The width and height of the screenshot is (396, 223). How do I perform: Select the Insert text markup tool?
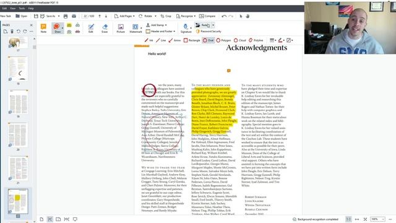tap(77, 25)
